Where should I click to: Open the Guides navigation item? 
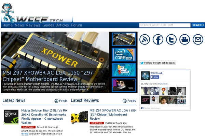48,25
